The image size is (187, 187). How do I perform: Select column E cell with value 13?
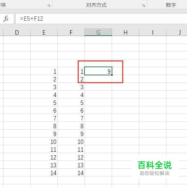44,165
